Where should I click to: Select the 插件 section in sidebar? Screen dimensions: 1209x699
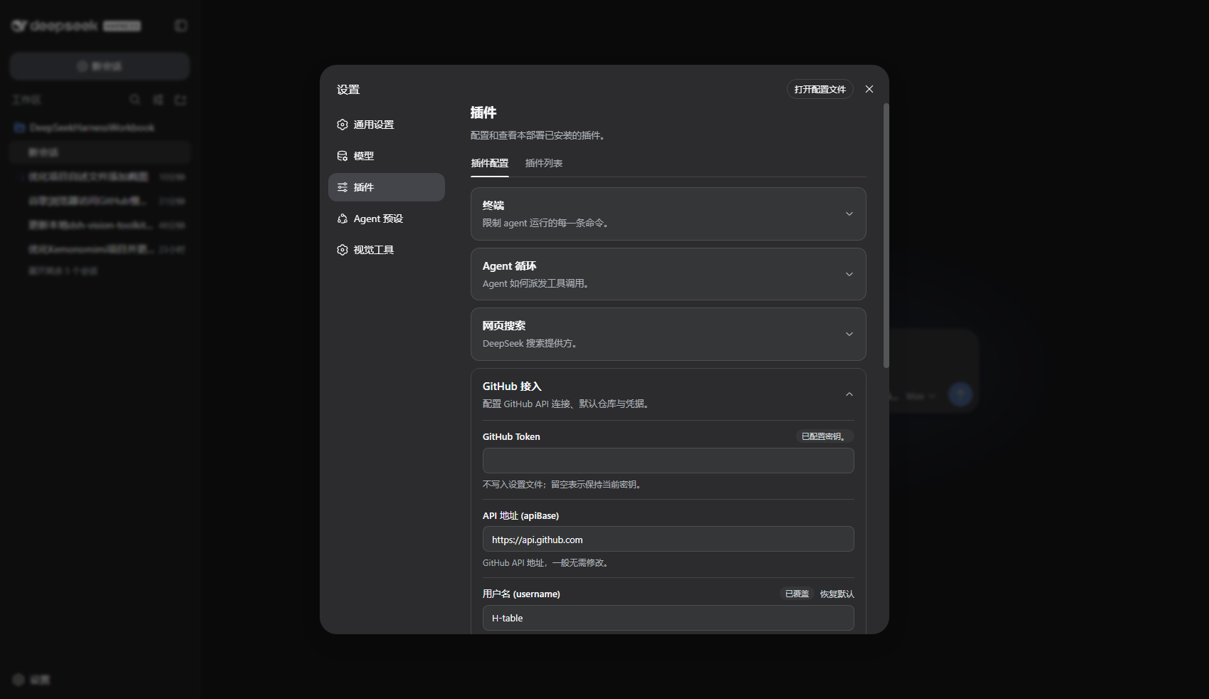click(387, 187)
